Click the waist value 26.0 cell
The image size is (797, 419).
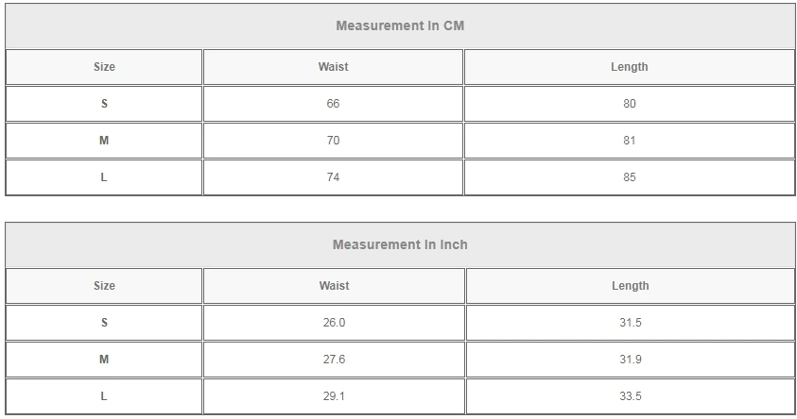(x=334, y=323)
